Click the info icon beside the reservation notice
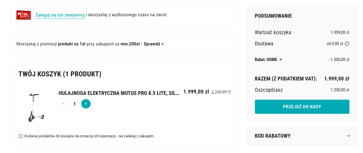This screenshot has width=363, height=153. [21, 136]
